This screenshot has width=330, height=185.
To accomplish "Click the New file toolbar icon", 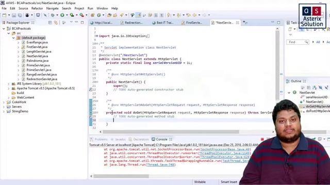I will tap(5, 15).
